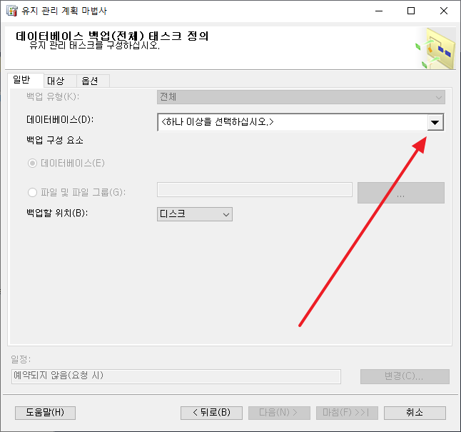Click the 예약되지 않음(요청 시) schedule field
Image resolution: width=461 pixels, height=432 pixels.
pyautogui.click(x=176, y=376)
